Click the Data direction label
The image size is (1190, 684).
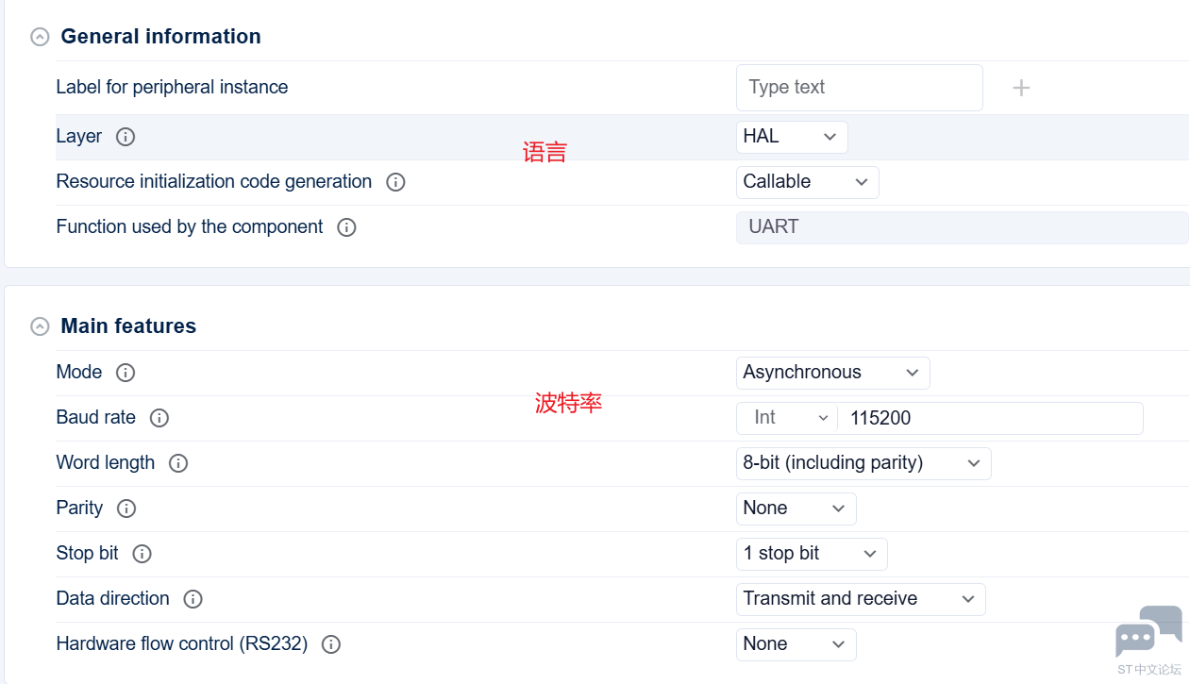(x=113, y=599)
